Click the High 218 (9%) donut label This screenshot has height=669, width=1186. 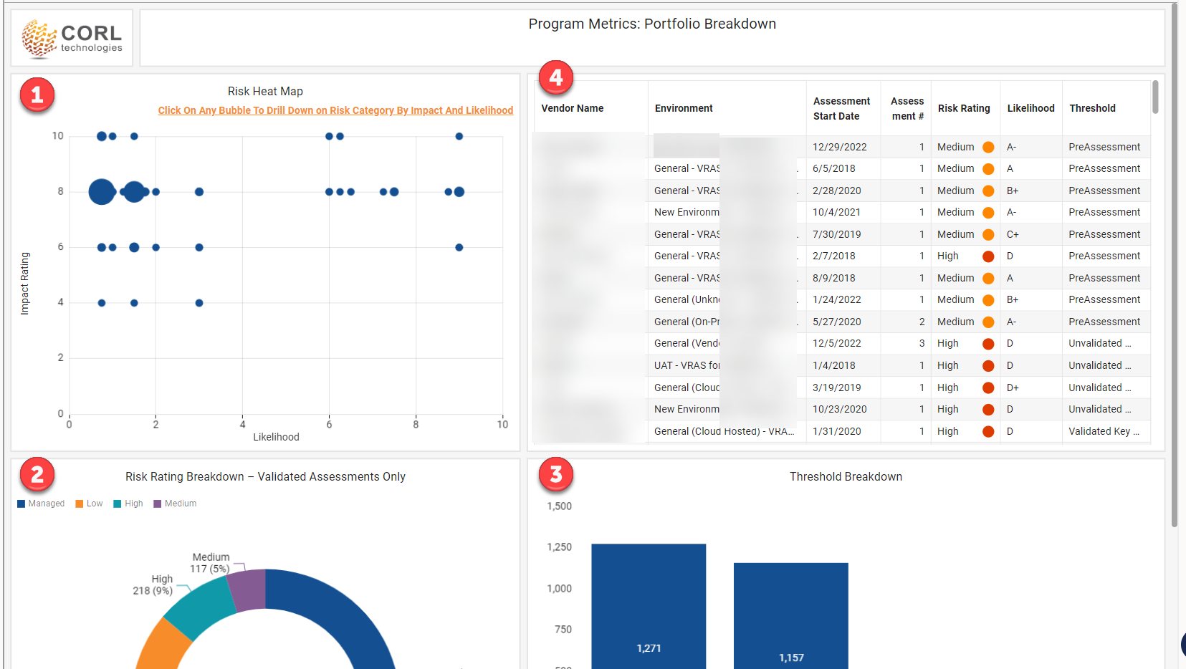click(153, 585)
